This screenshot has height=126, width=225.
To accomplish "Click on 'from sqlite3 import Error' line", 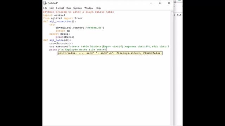I will [63, 18].
